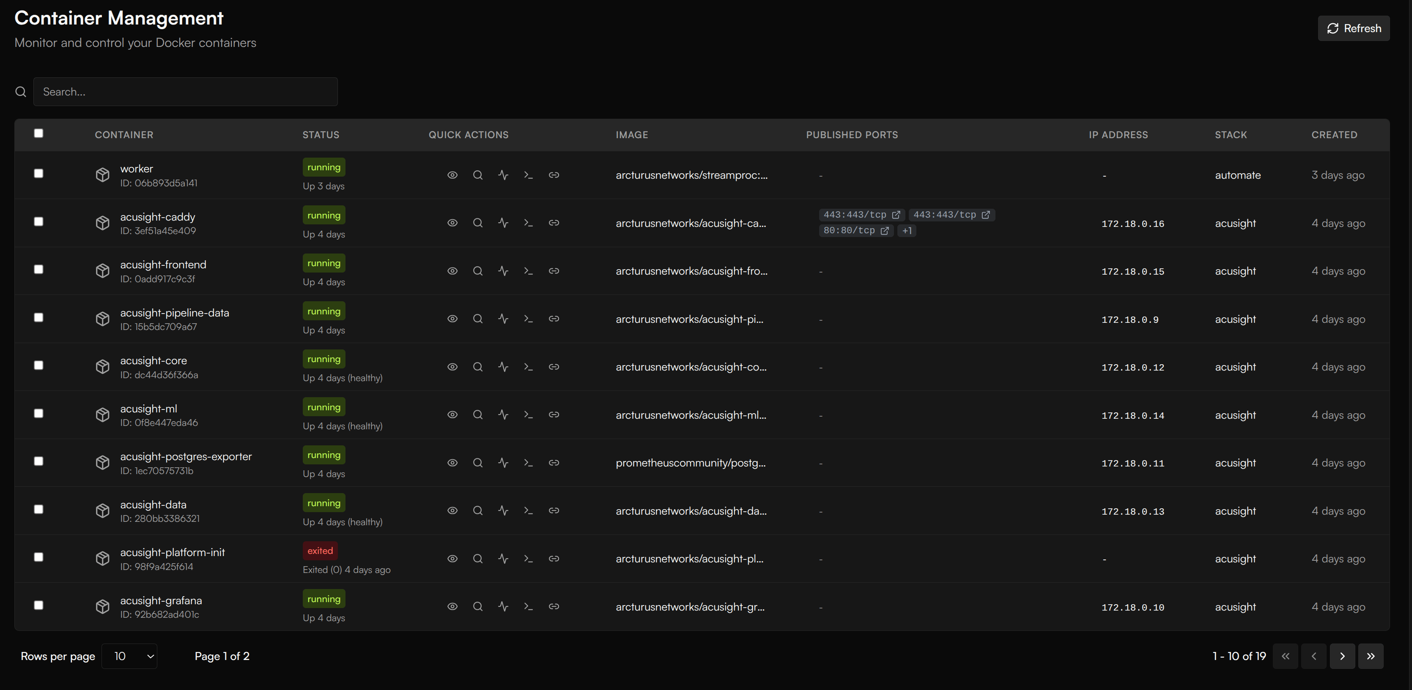
Task: Open terminal icon for worker container
Action: [529, 175]
